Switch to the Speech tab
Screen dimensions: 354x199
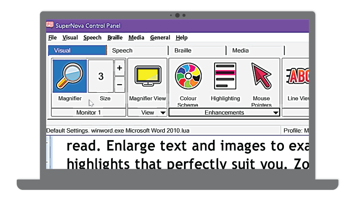137,50
